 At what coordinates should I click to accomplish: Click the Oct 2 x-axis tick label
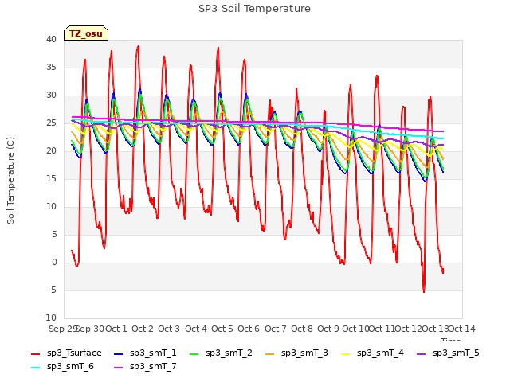(143, 329)
